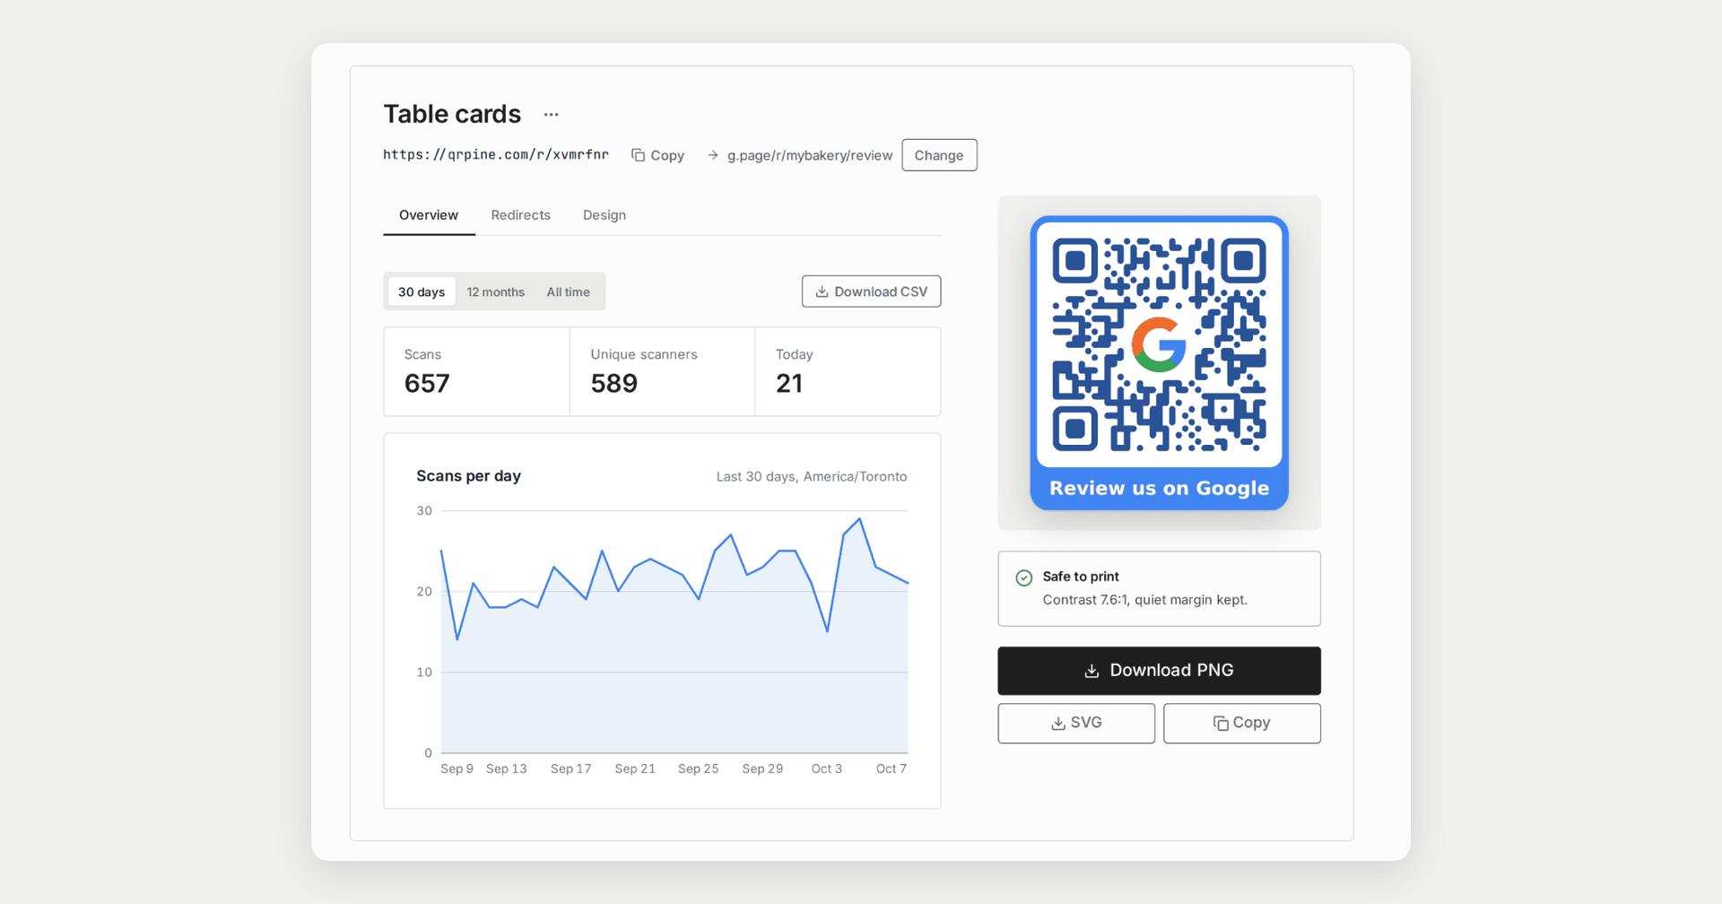Click the download icon on the SVG button
The image size is (1722, 904).
coord(1058,723)
